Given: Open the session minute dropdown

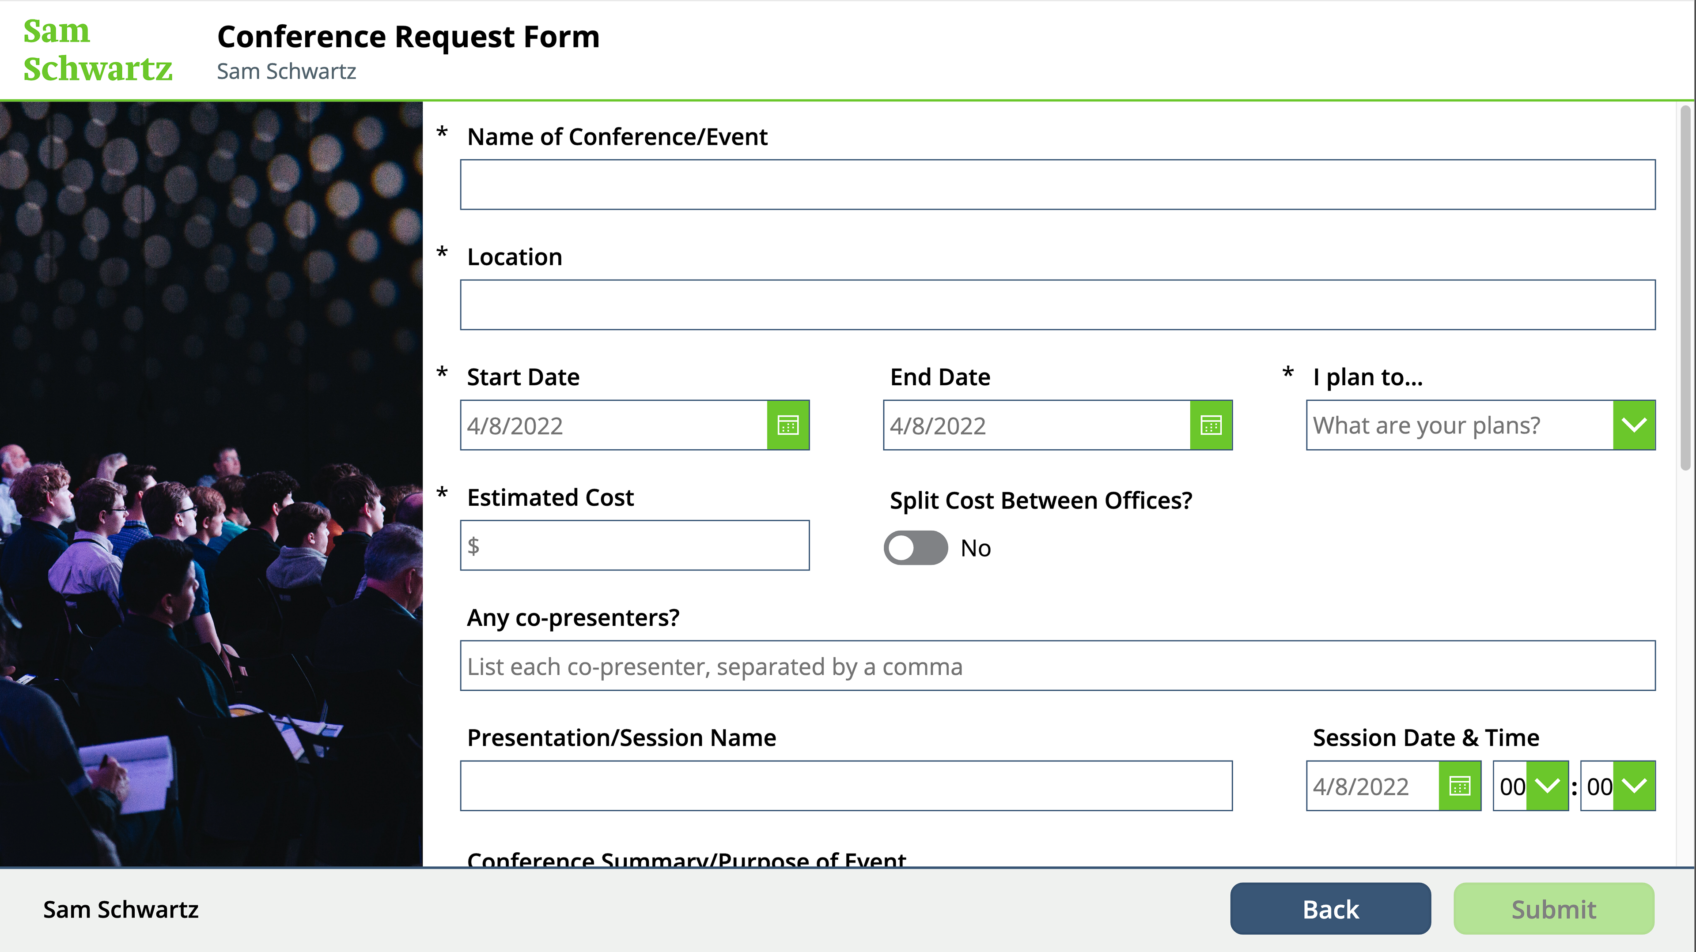Looking at the screenshot, I should click(1633, 786).
